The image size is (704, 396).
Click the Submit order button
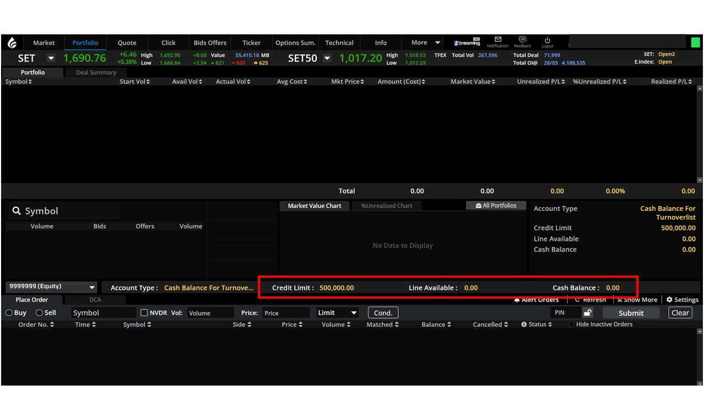click(631, 313)
